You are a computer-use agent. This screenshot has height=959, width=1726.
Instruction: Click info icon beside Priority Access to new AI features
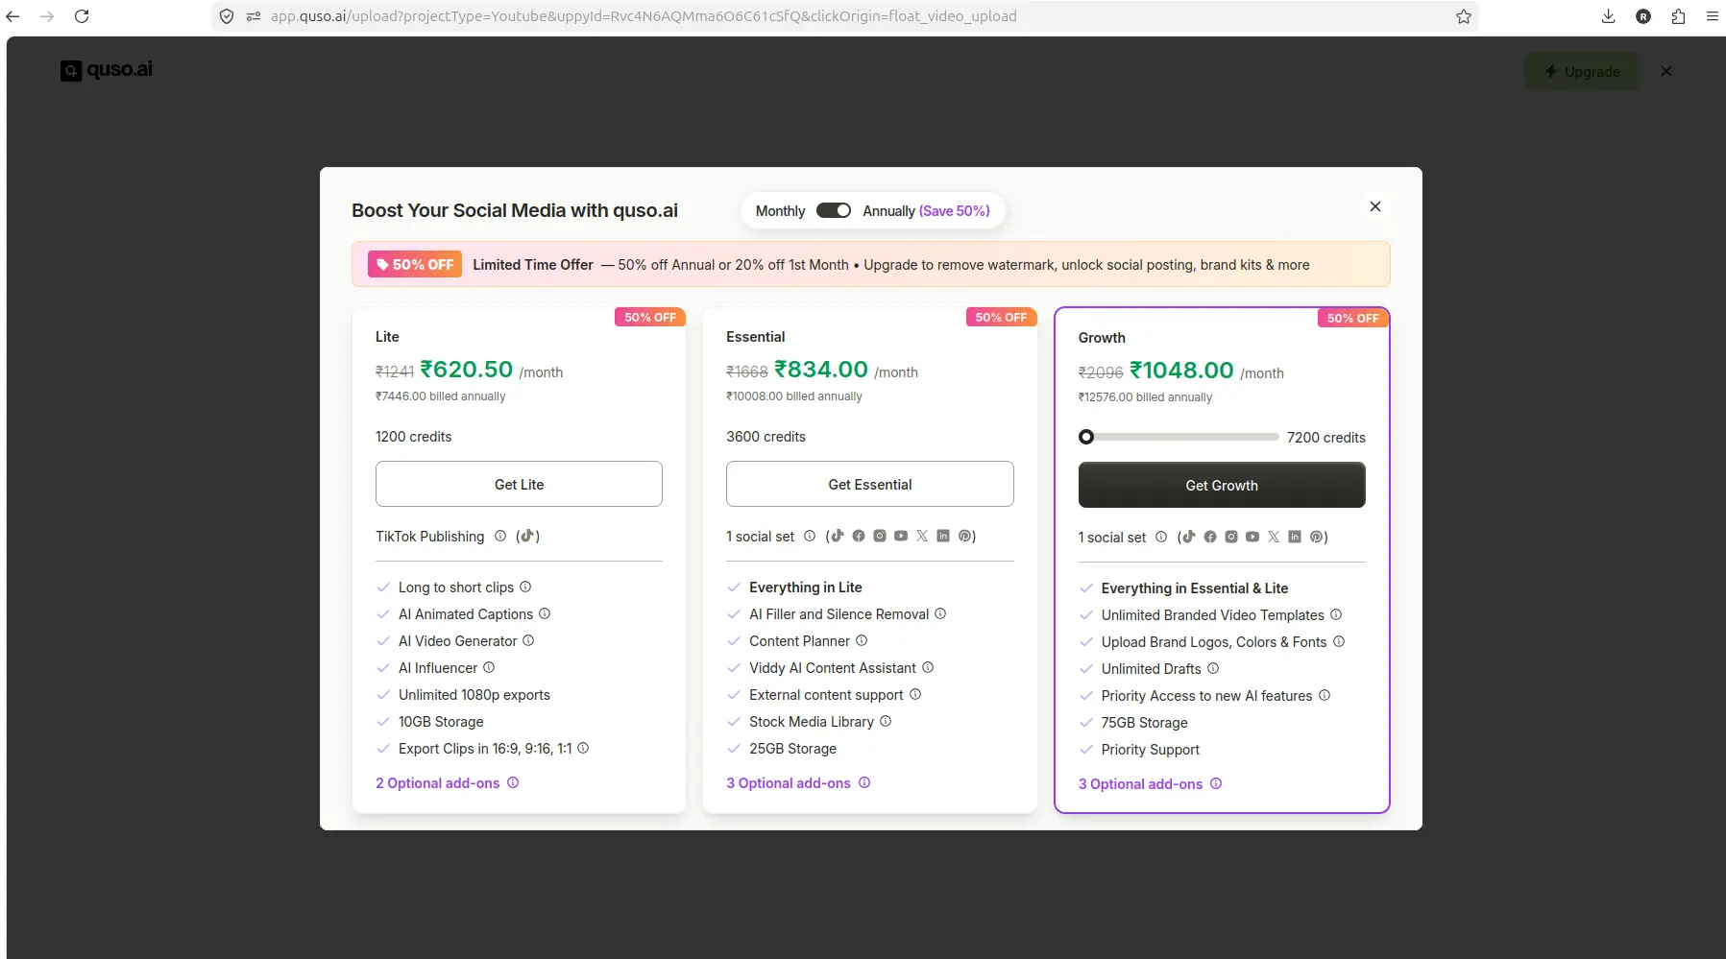1325,695
